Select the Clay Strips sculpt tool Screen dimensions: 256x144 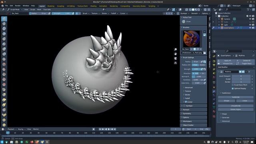click(4, 34)
